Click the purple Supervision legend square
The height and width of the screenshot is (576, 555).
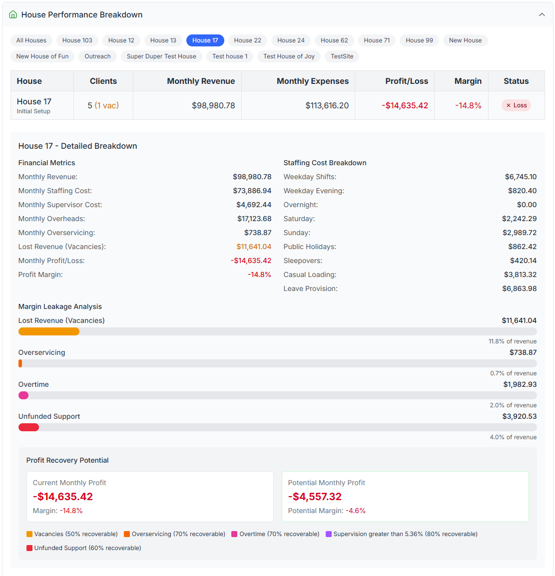(329, 534)
